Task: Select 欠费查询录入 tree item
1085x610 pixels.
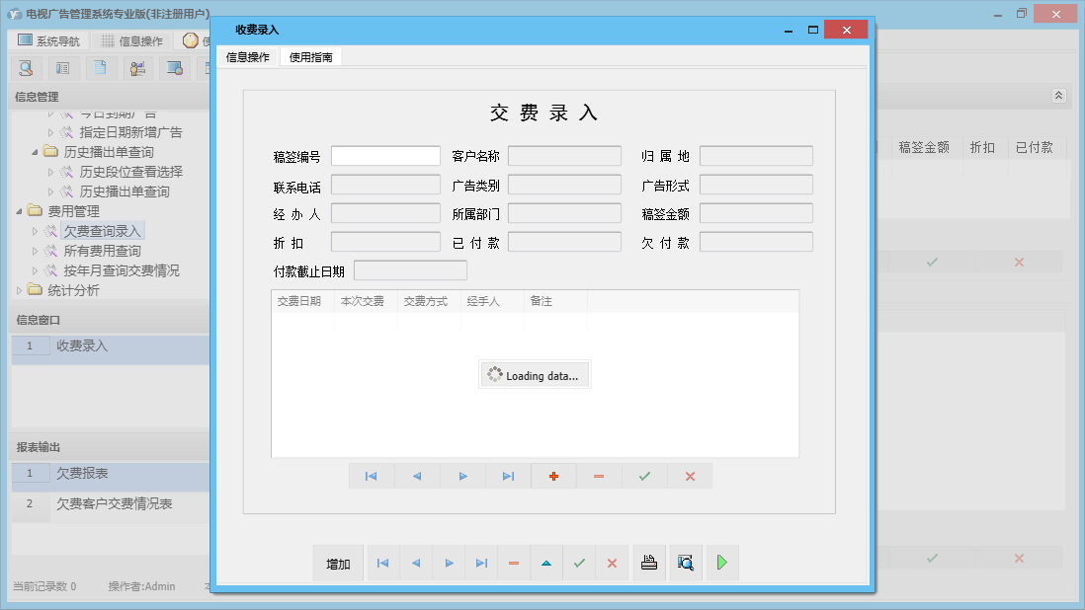Action: pyautogui.click(x=104, y=230)
